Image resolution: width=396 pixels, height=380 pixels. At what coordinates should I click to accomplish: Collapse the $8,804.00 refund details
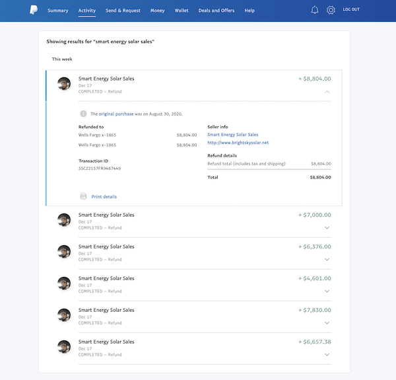tap(327, 92)
